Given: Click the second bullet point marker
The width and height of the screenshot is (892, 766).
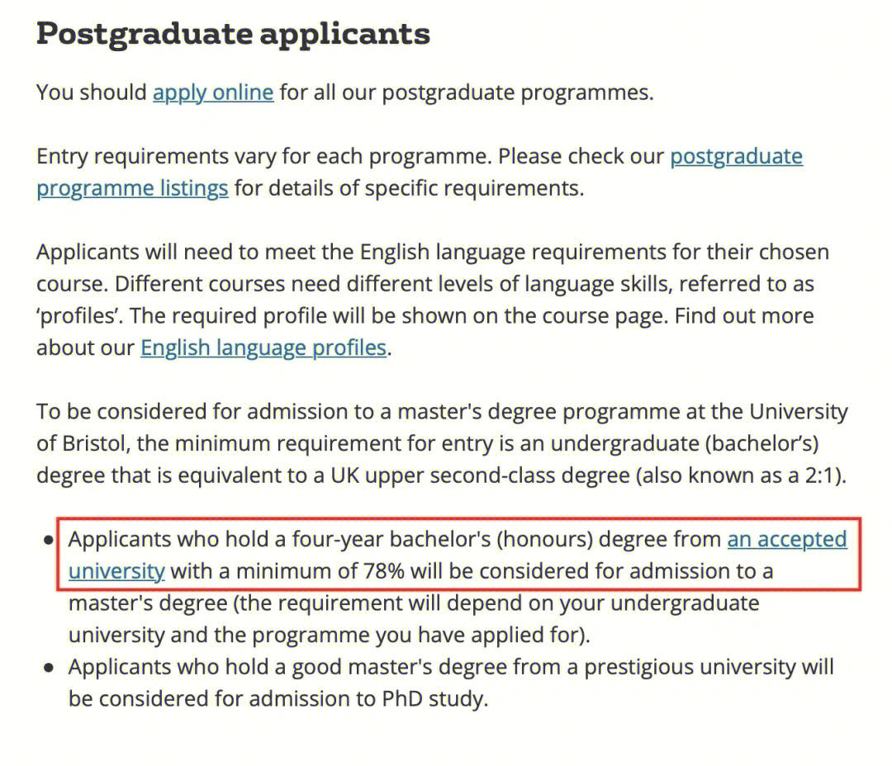Looking at the screenshot, I should (x=49, y=667).
